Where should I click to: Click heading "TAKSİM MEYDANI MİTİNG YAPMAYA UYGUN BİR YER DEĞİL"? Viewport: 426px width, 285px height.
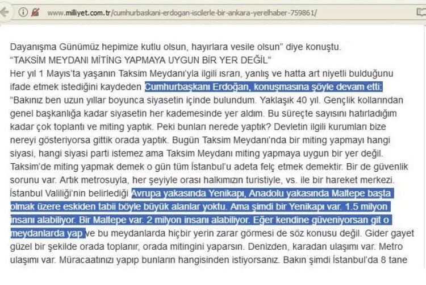click(140, 60)
